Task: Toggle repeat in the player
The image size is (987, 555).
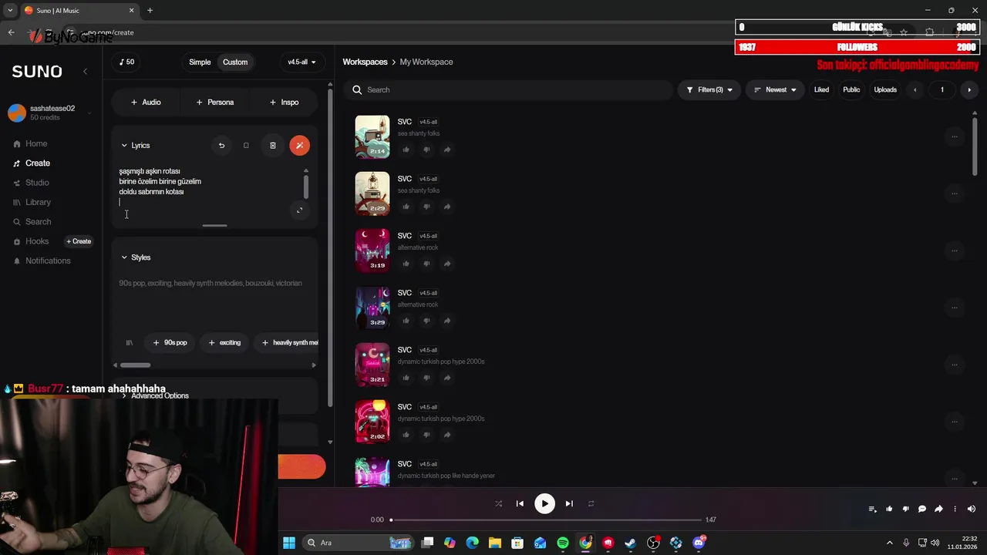Action: tap(591, 504)
